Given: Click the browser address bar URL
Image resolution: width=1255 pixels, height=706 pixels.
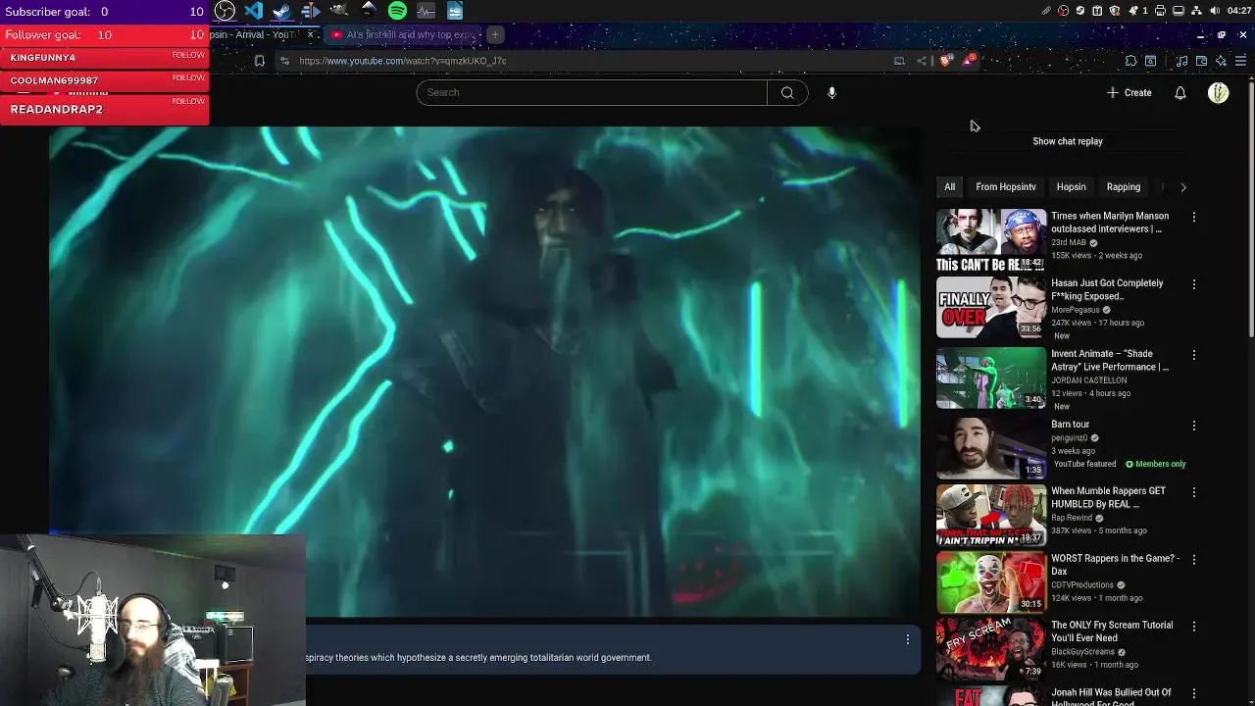Looking at the screenshot, I should click(x=403, y=61).
